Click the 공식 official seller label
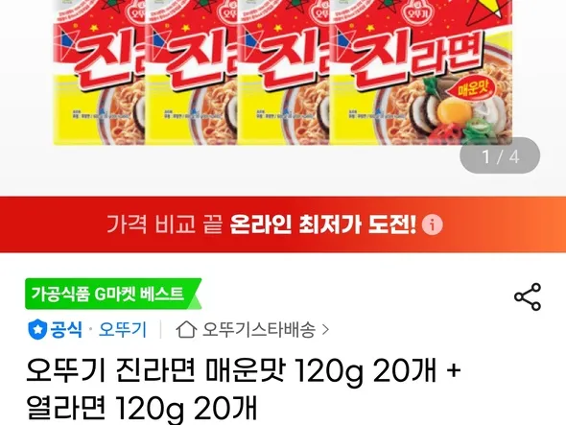Screen dimensions: 566x425 point(66,329)
